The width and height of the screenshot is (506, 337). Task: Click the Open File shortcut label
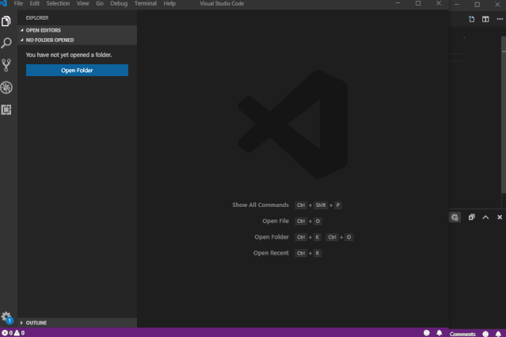276,221
